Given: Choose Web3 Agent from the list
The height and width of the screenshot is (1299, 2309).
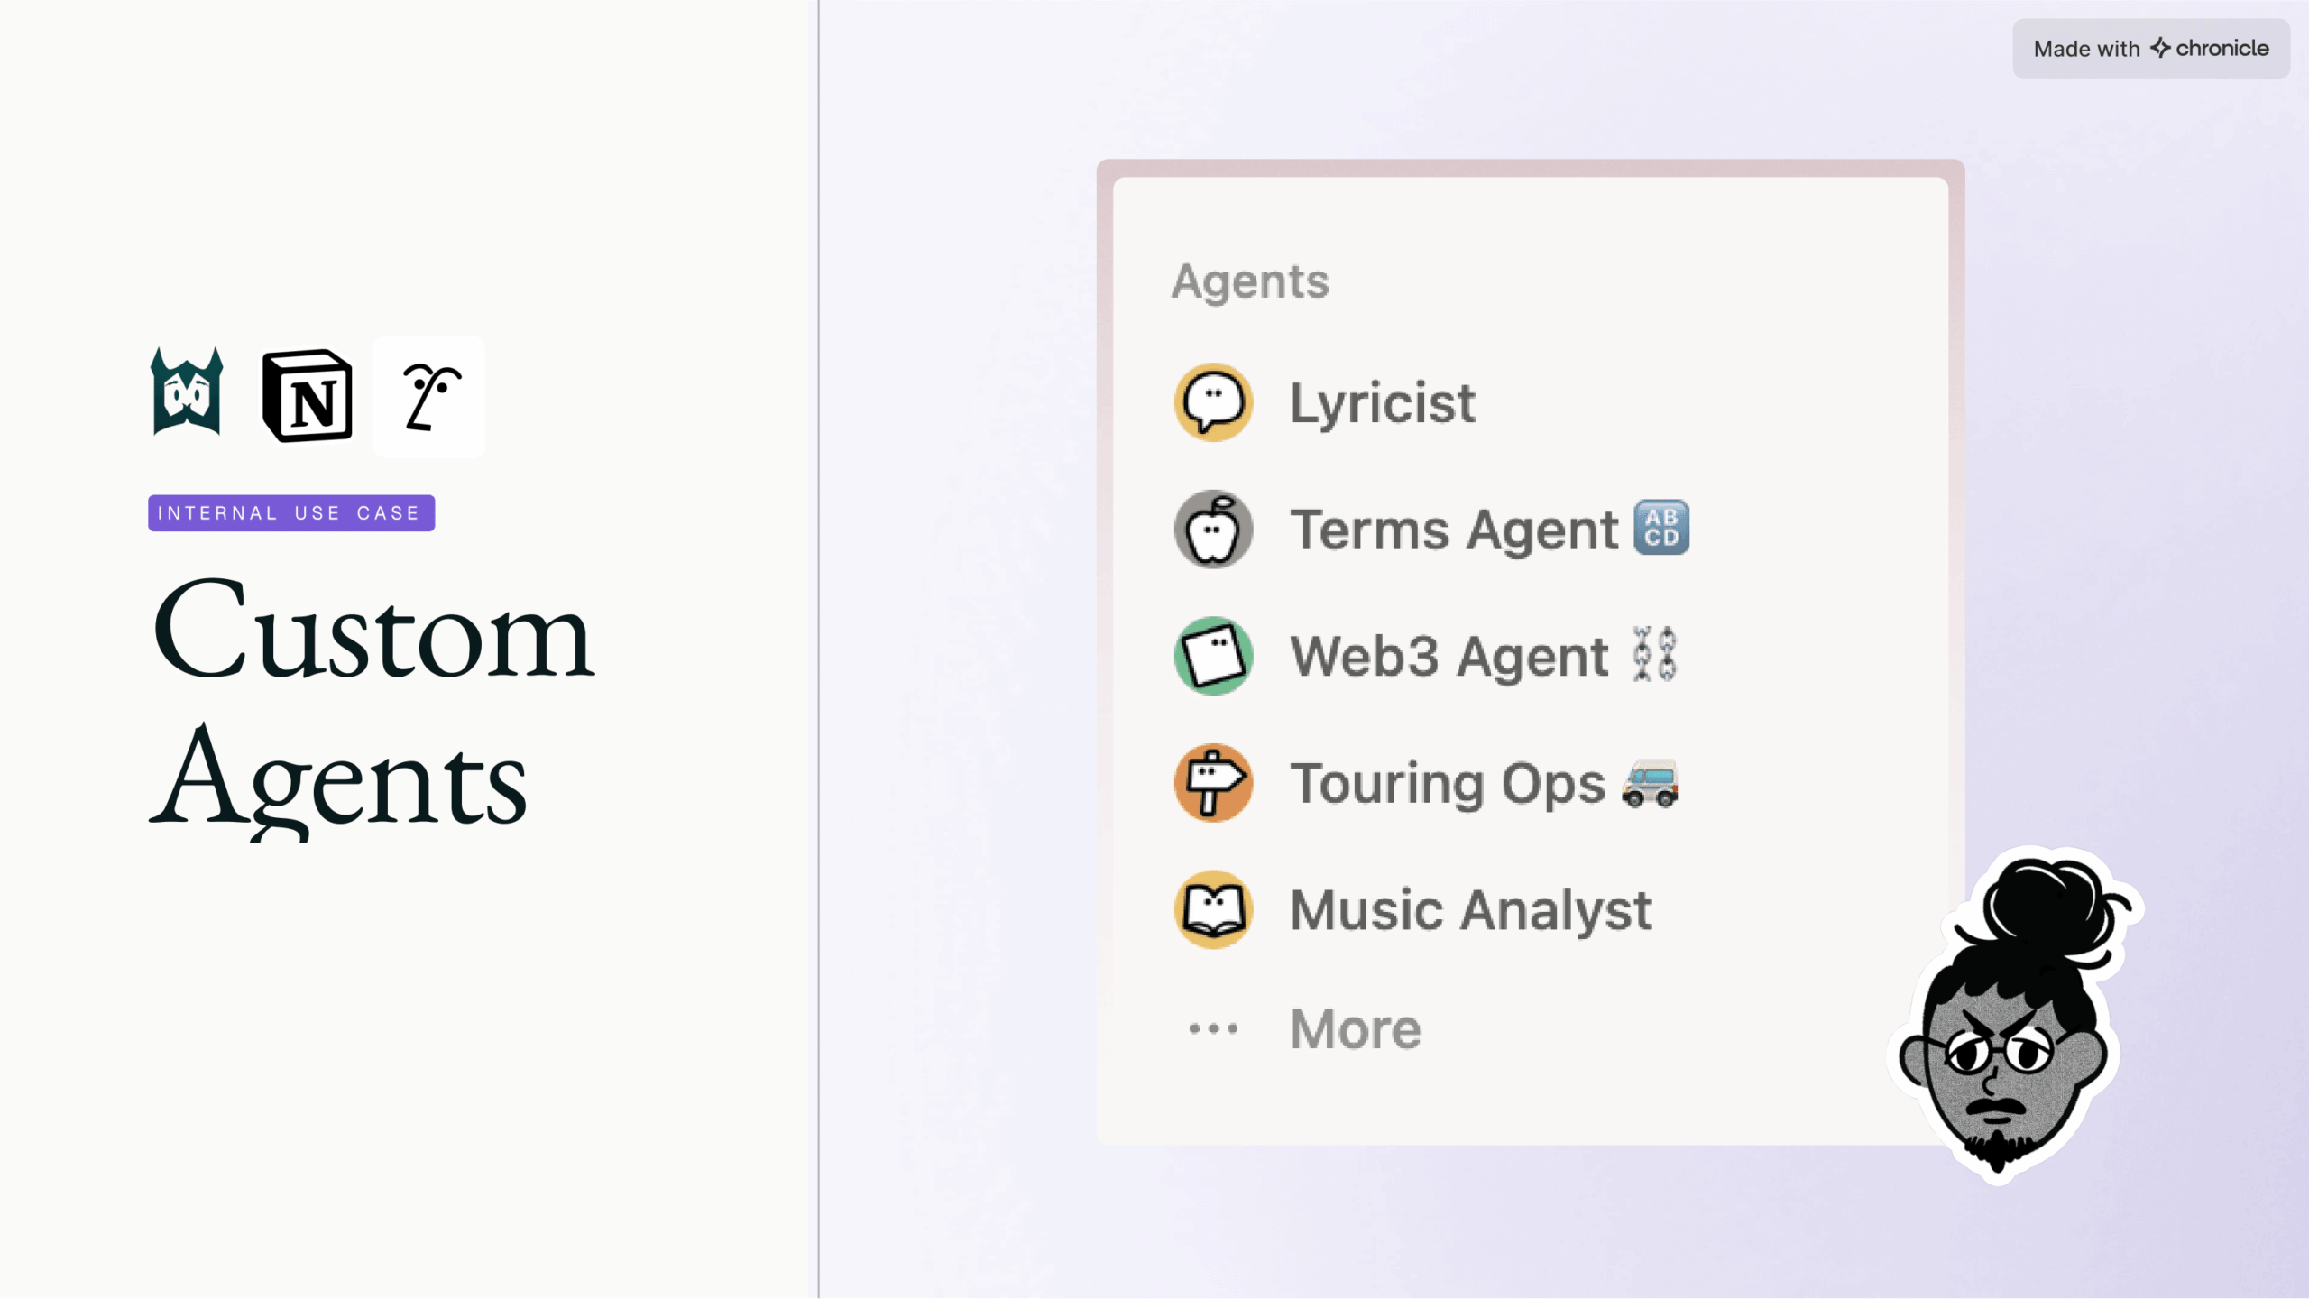Looking at the screenshot, I should (1449, 656).
